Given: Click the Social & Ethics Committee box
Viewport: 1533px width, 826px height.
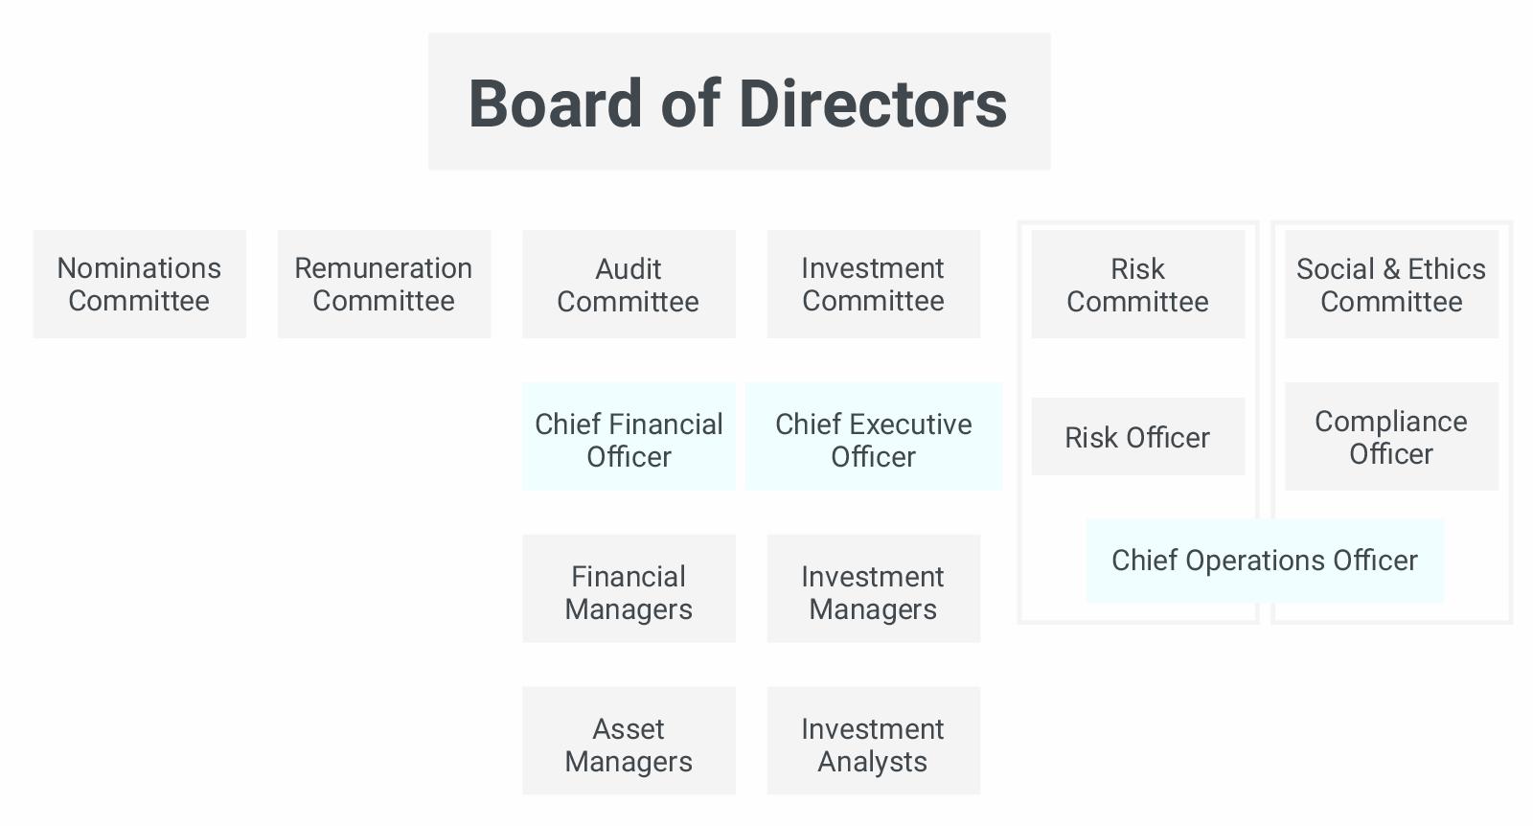Looking at the screenshot, I should (x=1391, y=284).
